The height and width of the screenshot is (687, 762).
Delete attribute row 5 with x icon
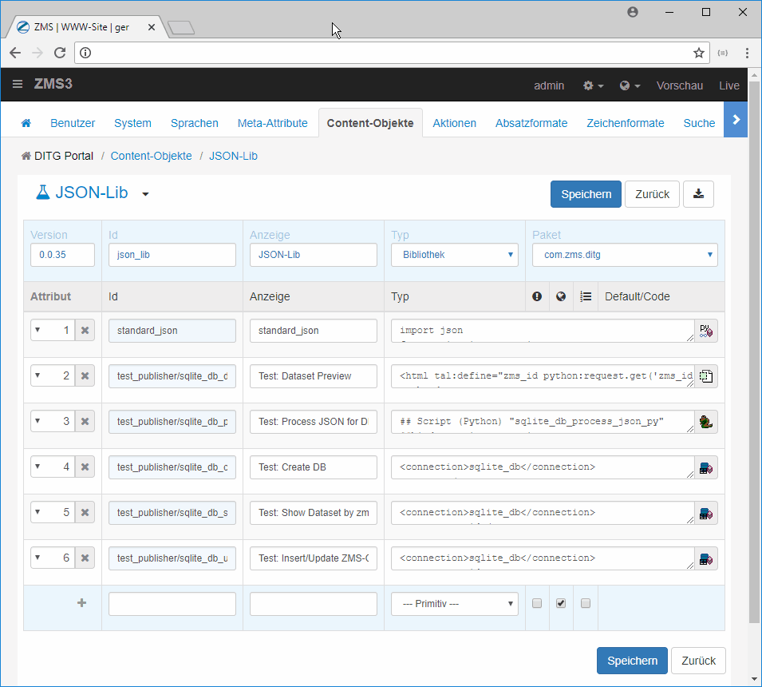pyautogui.click(x=85, y=512)
